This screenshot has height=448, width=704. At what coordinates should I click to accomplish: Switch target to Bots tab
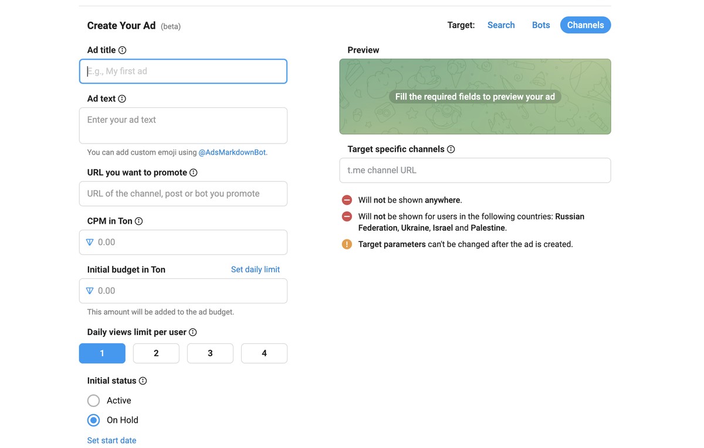541,25
